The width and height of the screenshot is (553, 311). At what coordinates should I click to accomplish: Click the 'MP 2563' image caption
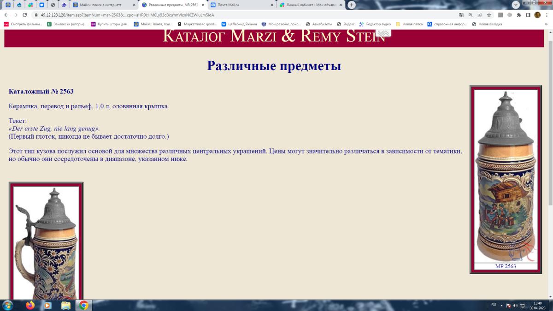coord(506,266)
